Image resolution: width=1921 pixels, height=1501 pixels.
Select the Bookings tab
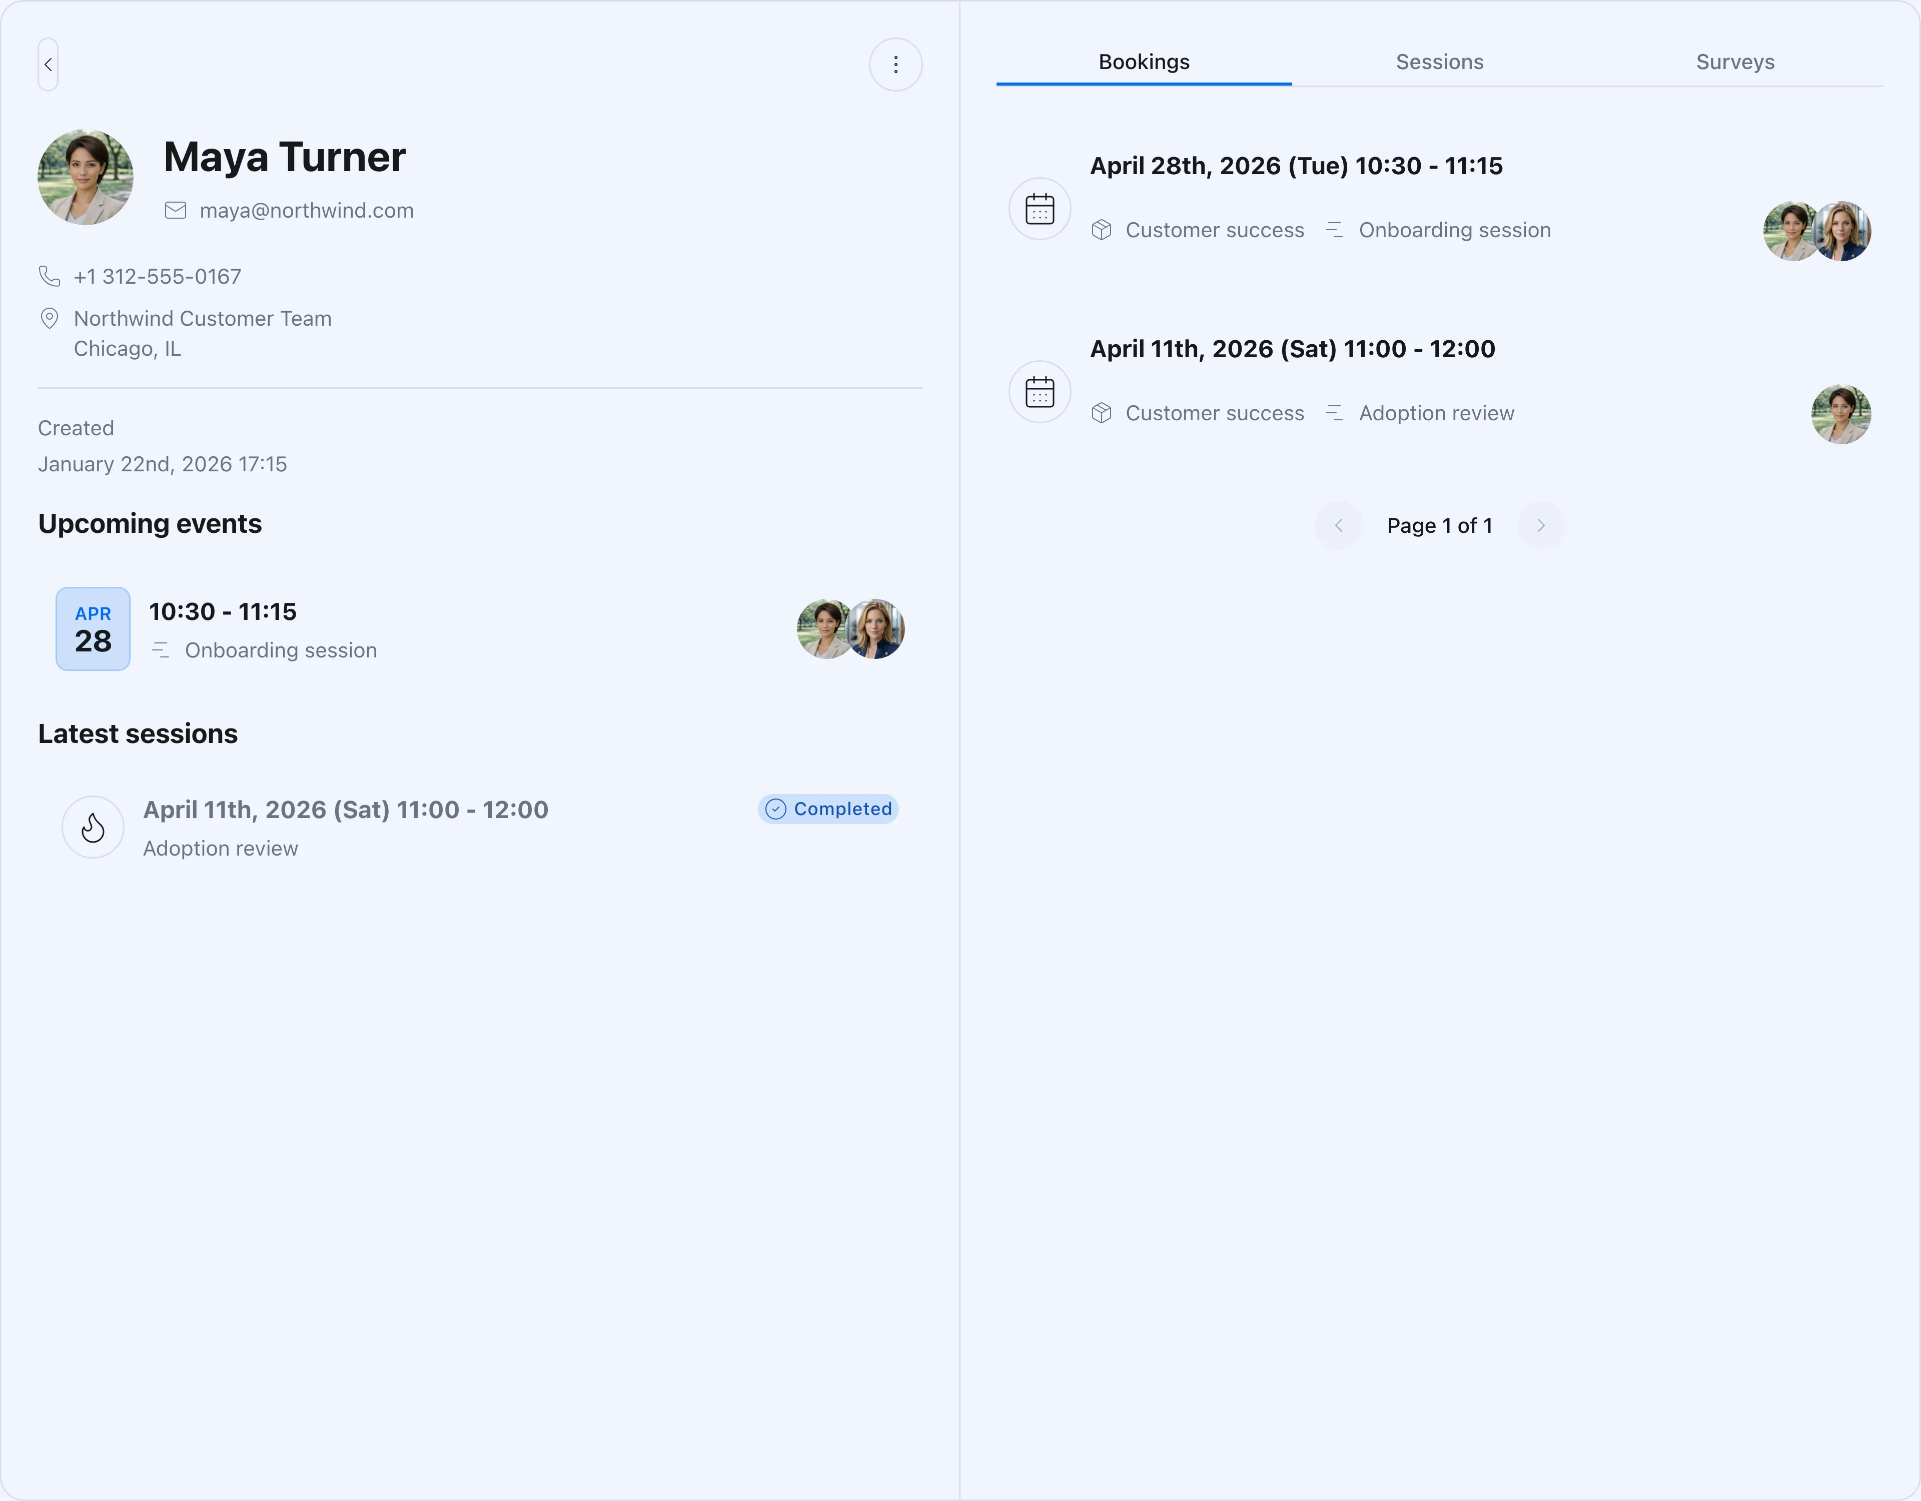tap(1144, 62)
